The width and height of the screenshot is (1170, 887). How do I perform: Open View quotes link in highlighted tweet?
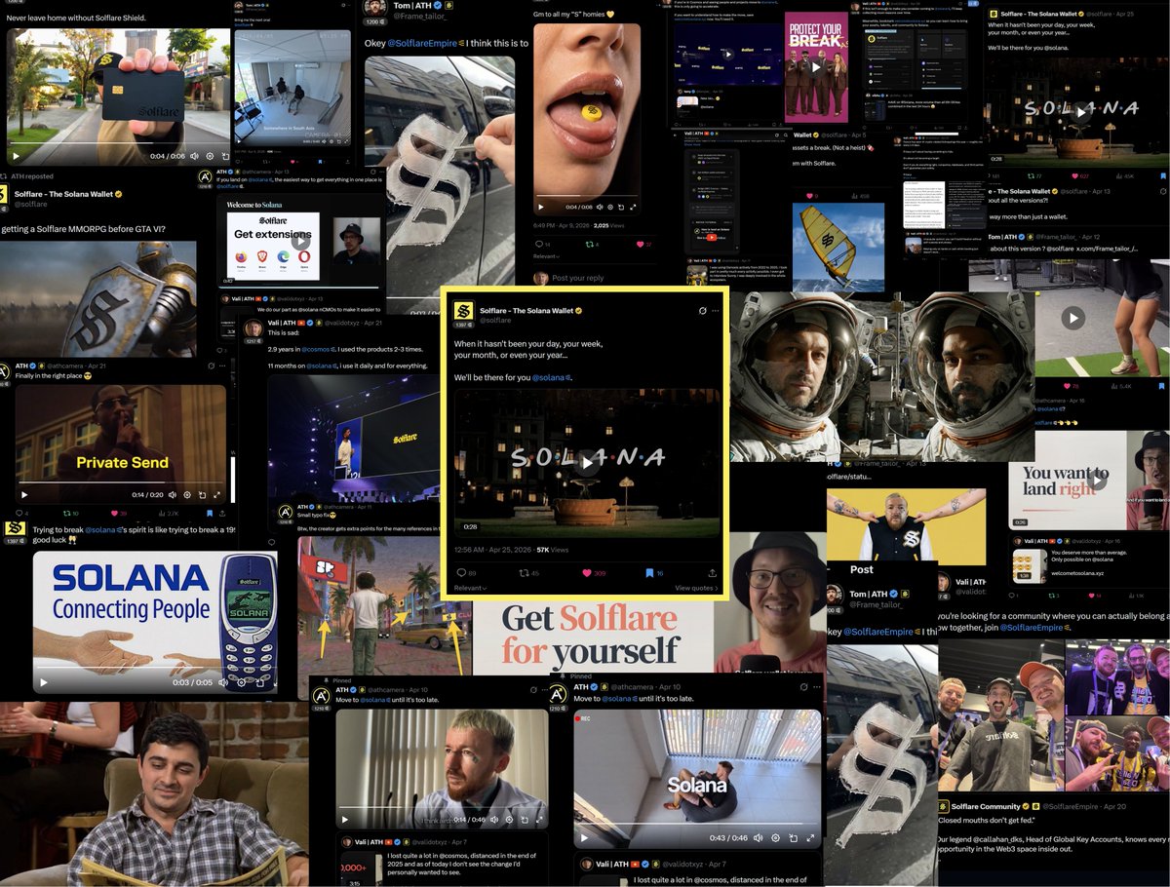point(696,588)
